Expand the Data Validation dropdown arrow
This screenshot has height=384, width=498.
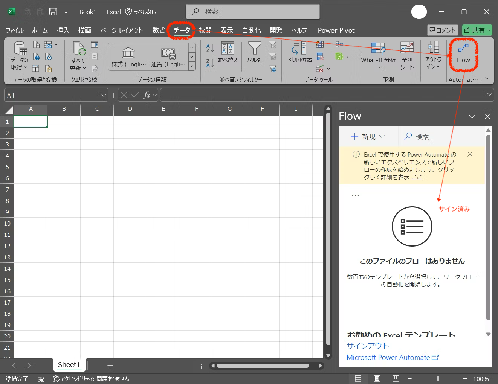[328, 69]
